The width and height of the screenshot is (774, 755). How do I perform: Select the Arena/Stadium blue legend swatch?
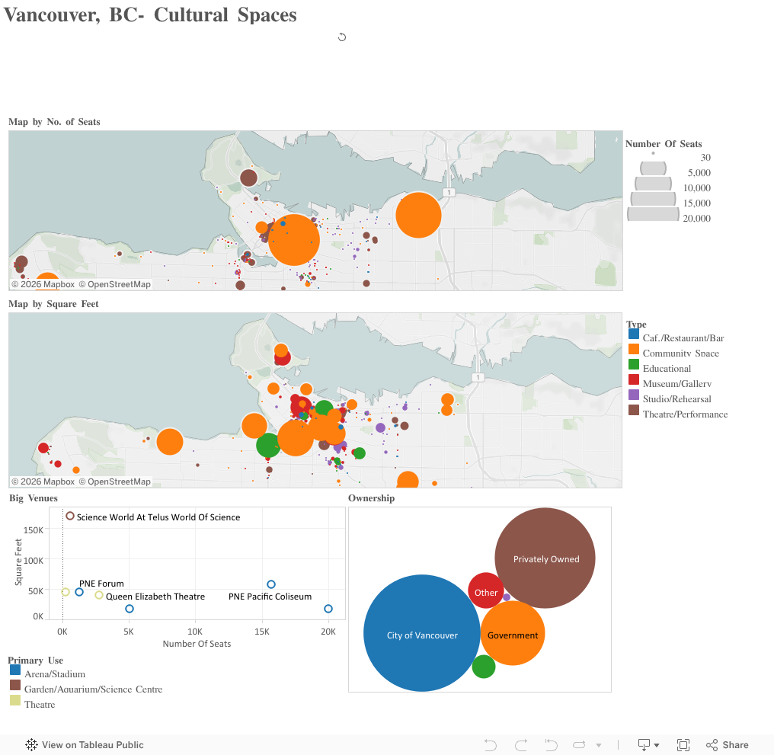(15, 670)
